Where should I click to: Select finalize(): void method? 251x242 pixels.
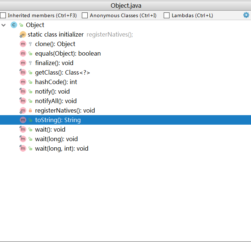126,63
